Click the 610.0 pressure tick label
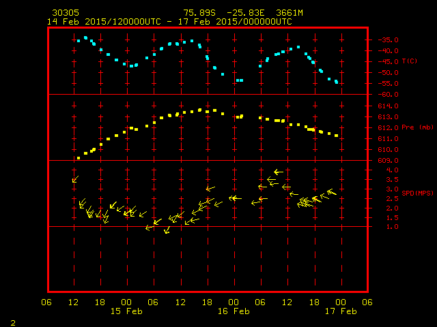This screenshot has width=437, height=327. [x=388, y=150]
